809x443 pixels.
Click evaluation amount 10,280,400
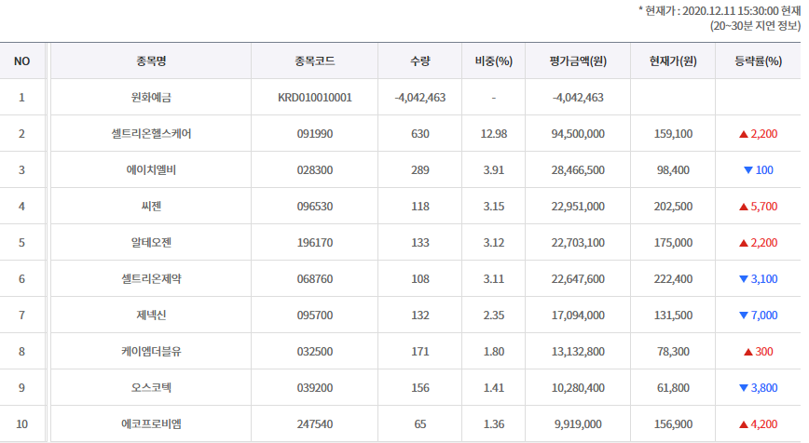pos(578,388)
